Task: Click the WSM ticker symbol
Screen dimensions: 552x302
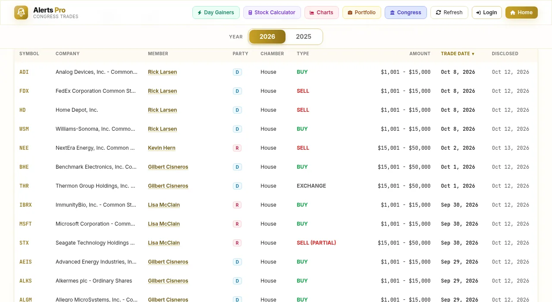Action: (24, 129)
